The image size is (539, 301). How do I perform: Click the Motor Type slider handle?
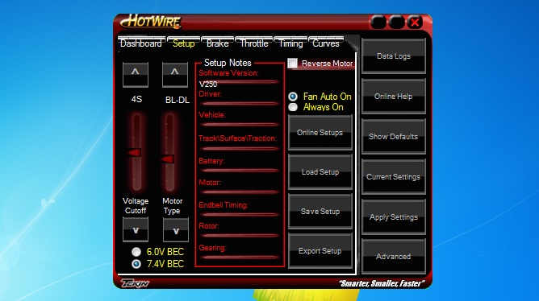coord(168,159)
